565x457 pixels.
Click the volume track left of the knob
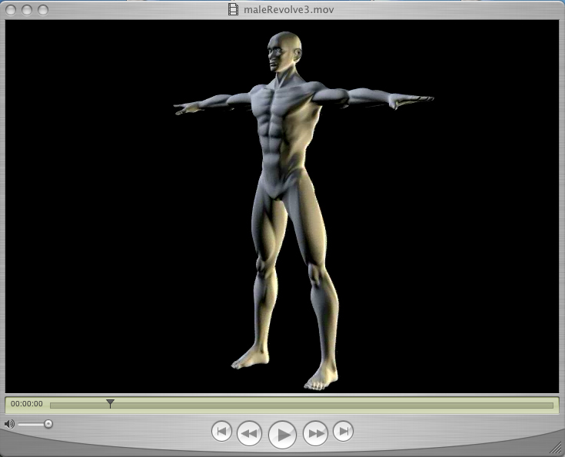coord(29,424)
